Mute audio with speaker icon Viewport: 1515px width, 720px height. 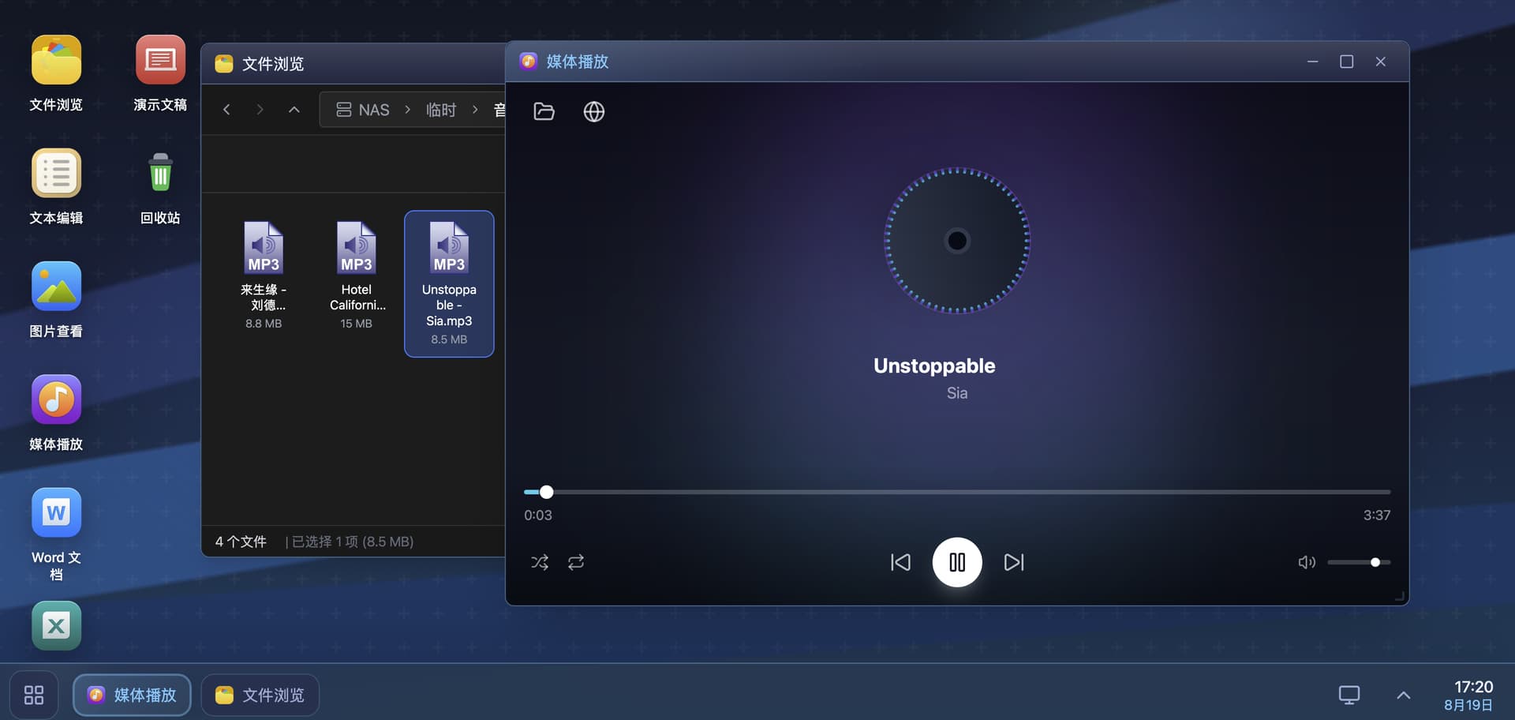tap(1307, 562)
